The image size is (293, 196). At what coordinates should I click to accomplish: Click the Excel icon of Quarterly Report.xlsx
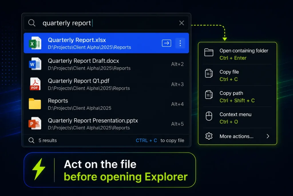pos(35,43)
